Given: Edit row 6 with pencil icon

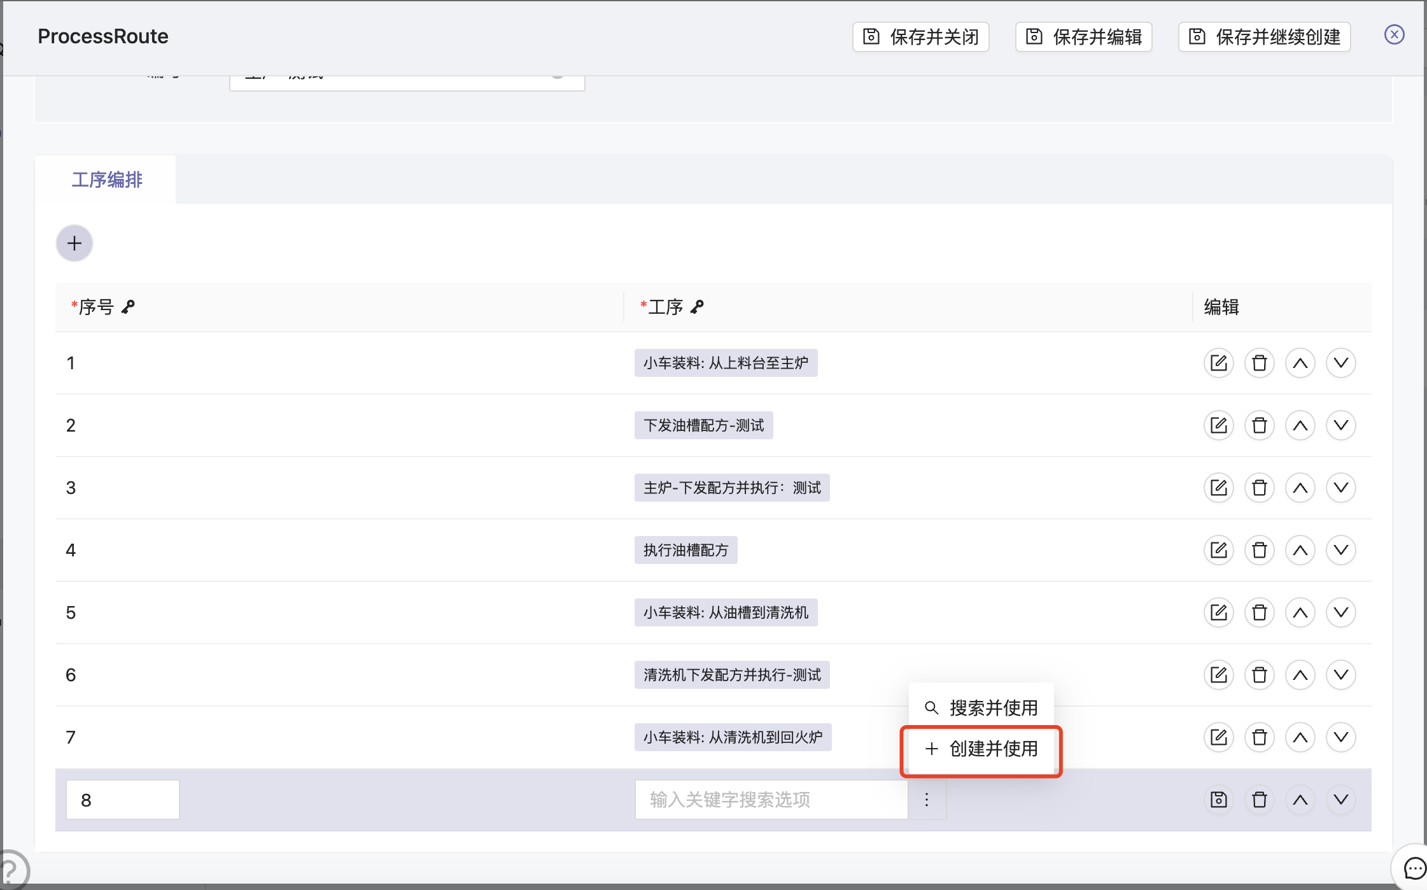Looking at the screenshot, I should pos(1218,675).
